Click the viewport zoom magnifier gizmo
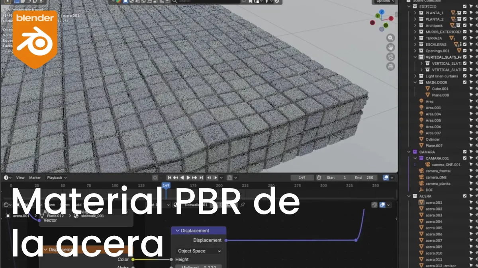 pyautogui.click(x=391, y=38)
